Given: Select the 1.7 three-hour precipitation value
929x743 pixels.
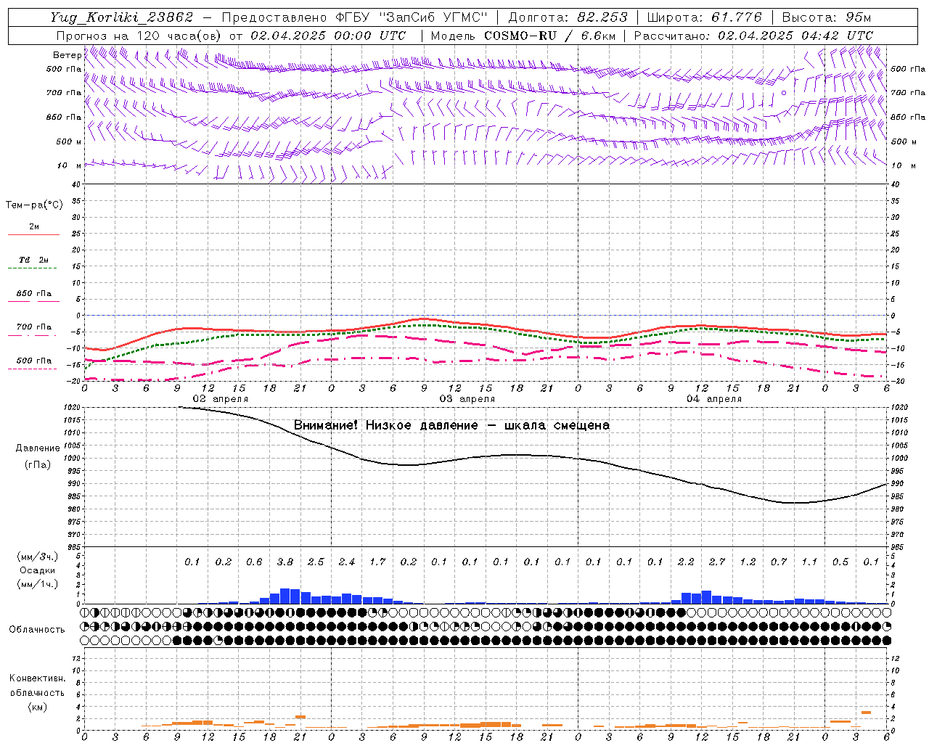Looking at the screenshot, I should click(x=377, y=562).
